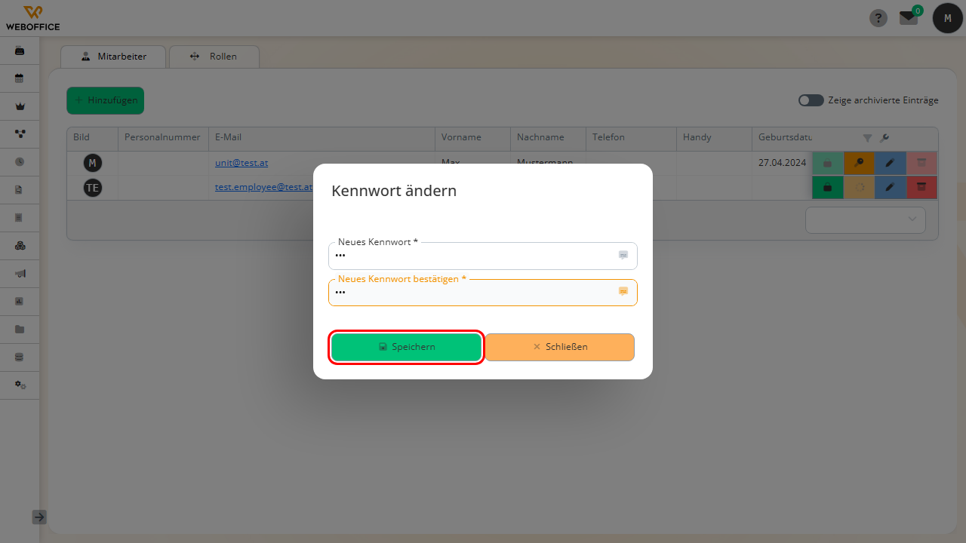Click the Hinzufügen button

point(106,100)
